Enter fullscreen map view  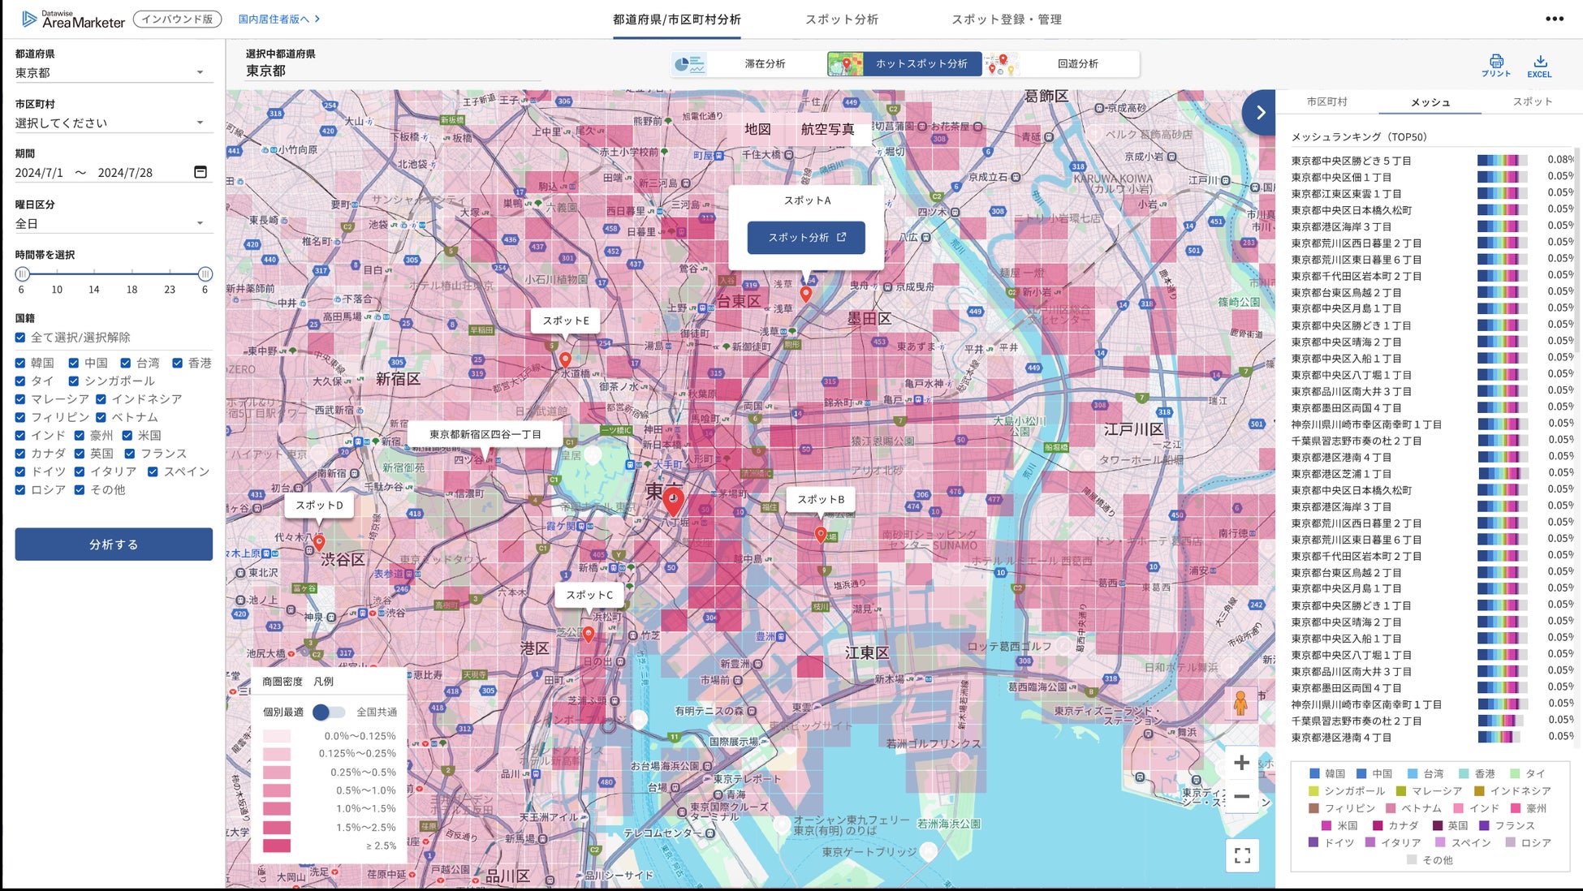[1242, 855]
